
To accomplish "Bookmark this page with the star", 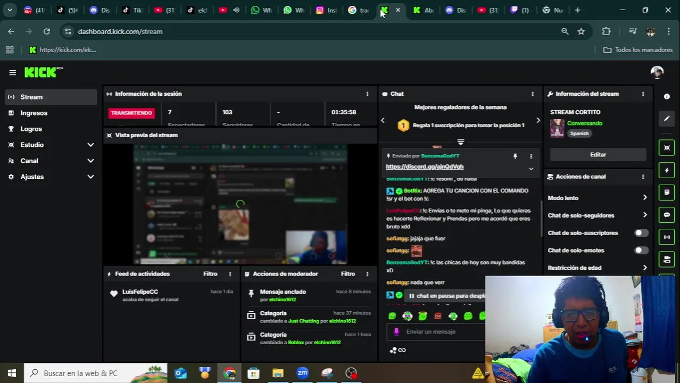I will tap(581, 31).
